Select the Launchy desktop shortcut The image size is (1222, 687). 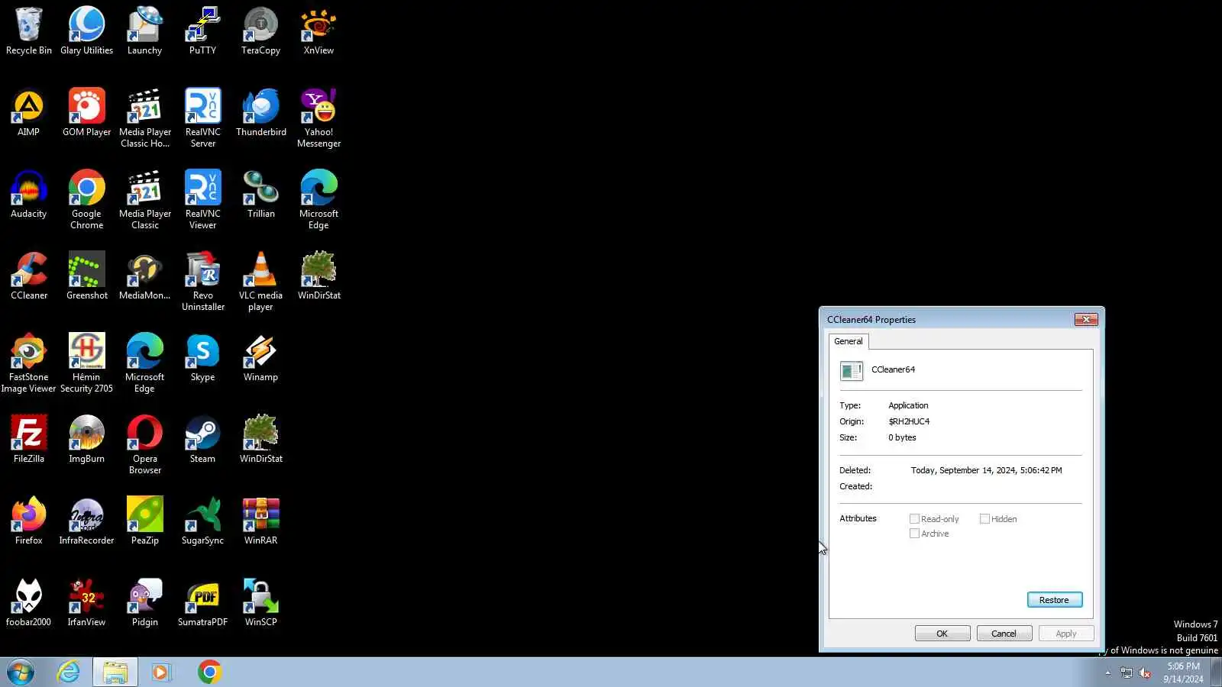click(144, 32)
